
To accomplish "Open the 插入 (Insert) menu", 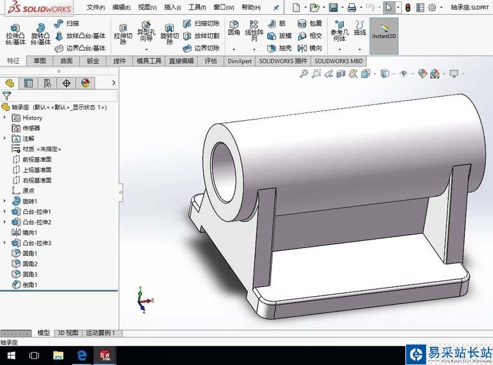I will 173,7.
